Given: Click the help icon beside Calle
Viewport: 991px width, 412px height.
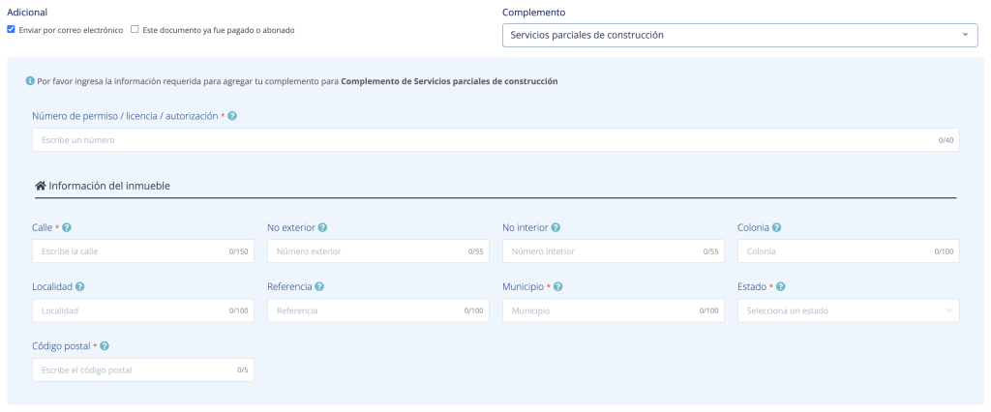Looking at the screenshot, I should pos(67,228).
